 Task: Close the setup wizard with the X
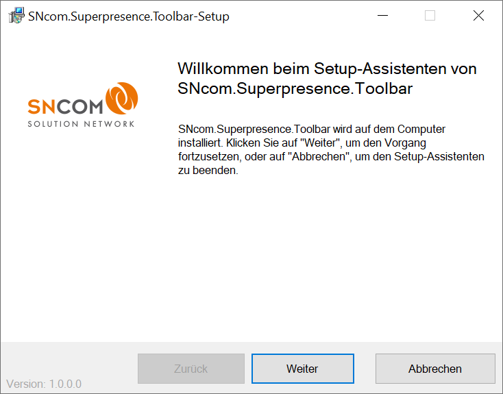478,15
